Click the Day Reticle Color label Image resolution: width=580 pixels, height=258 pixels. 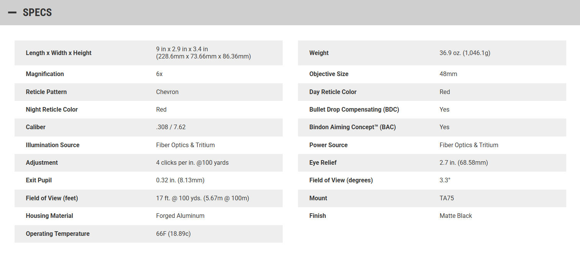click(x=333, y=92)
